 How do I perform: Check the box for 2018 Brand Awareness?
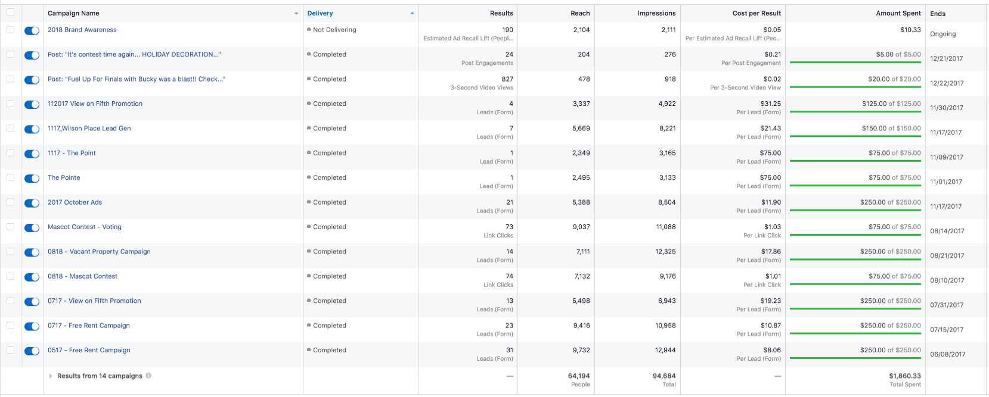[x=11, y=30]
